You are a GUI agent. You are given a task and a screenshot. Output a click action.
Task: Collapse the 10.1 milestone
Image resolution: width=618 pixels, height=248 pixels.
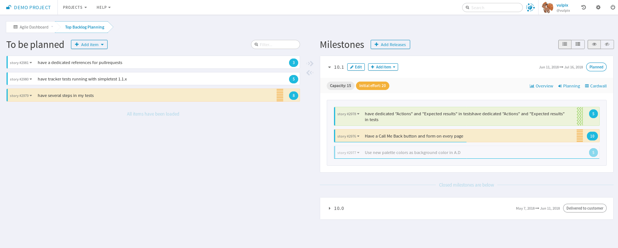click(329, 67)
